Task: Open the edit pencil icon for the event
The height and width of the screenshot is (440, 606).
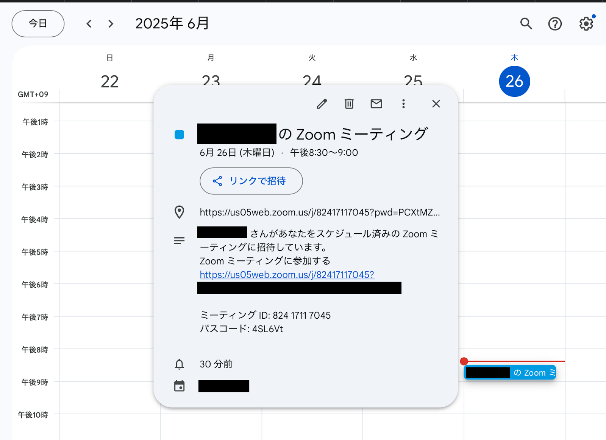Action: click(x=322, y=104)
